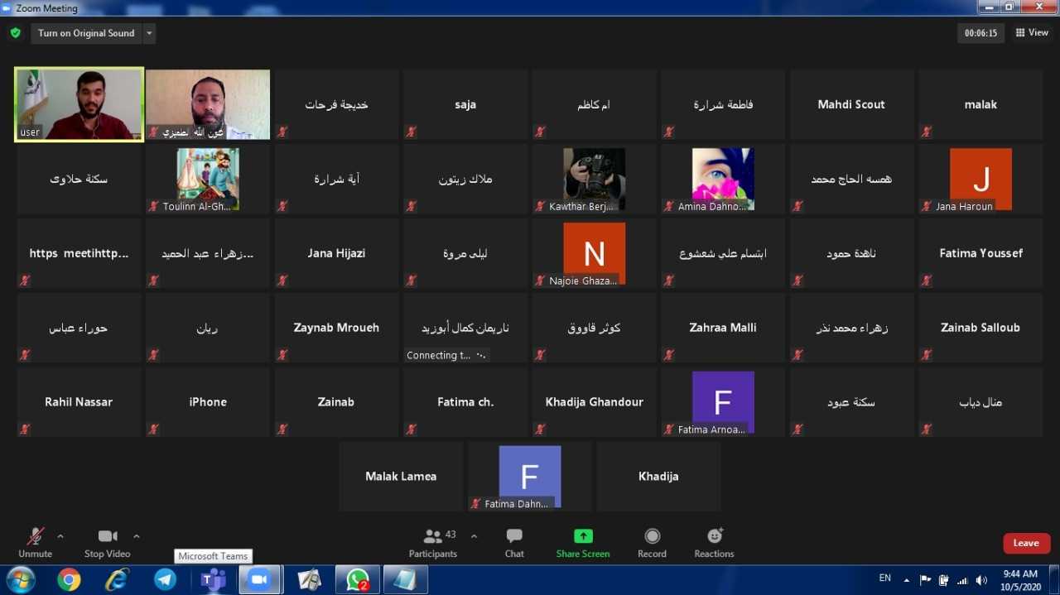Click the system volume speaker icon

981,580
